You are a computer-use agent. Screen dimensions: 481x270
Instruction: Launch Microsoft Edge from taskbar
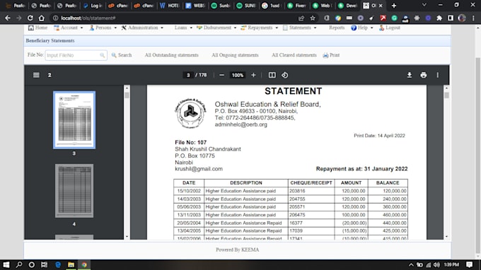point(58,264)
